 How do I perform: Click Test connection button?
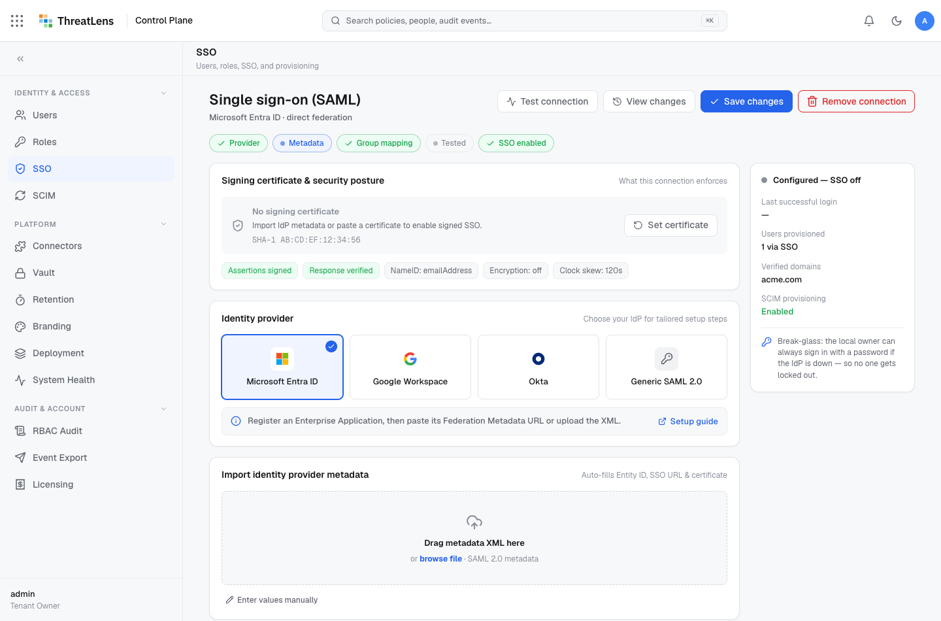pyautogui.click(x=548, y=101)
